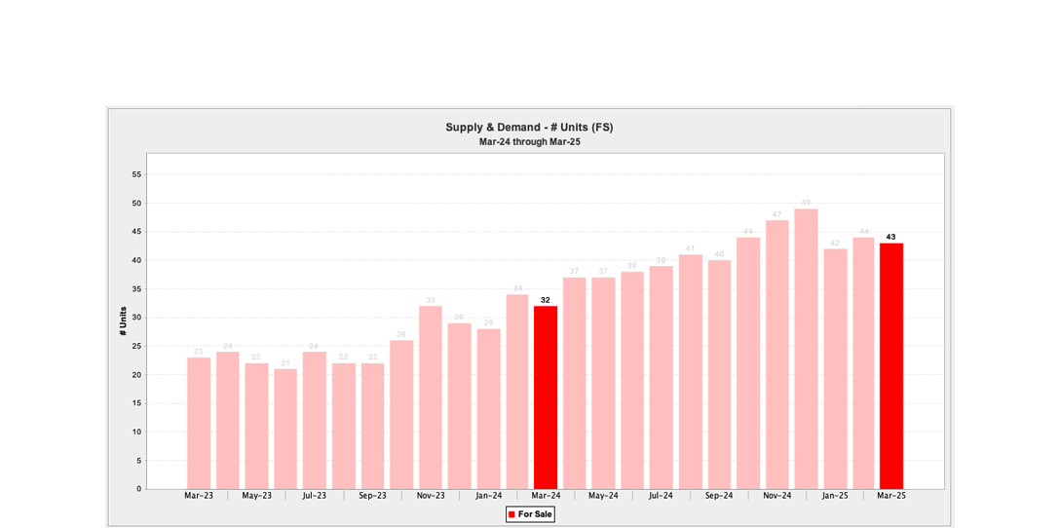Screen dimensions: 1060x528
Task: Click the Jan-24 x-axis tick label
Action: pyautogui.click(x=487, y=496)
